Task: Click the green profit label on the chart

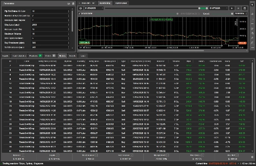Action: (161, 20)
